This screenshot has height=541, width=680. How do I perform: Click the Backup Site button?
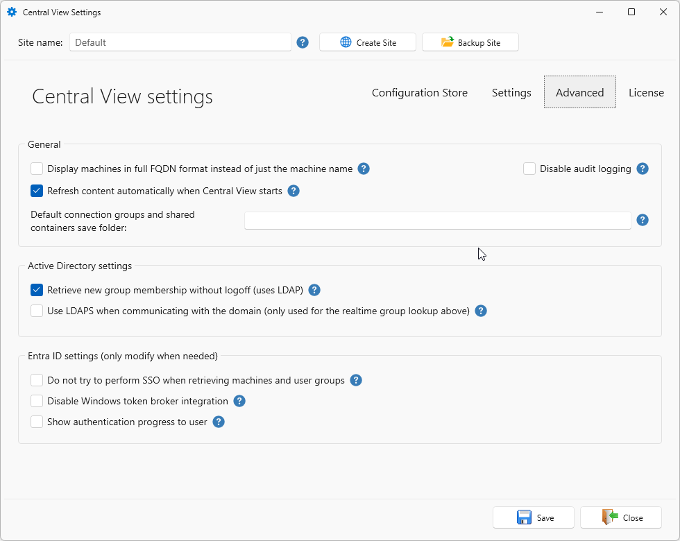pyautogui.click(x=470, y=42)
